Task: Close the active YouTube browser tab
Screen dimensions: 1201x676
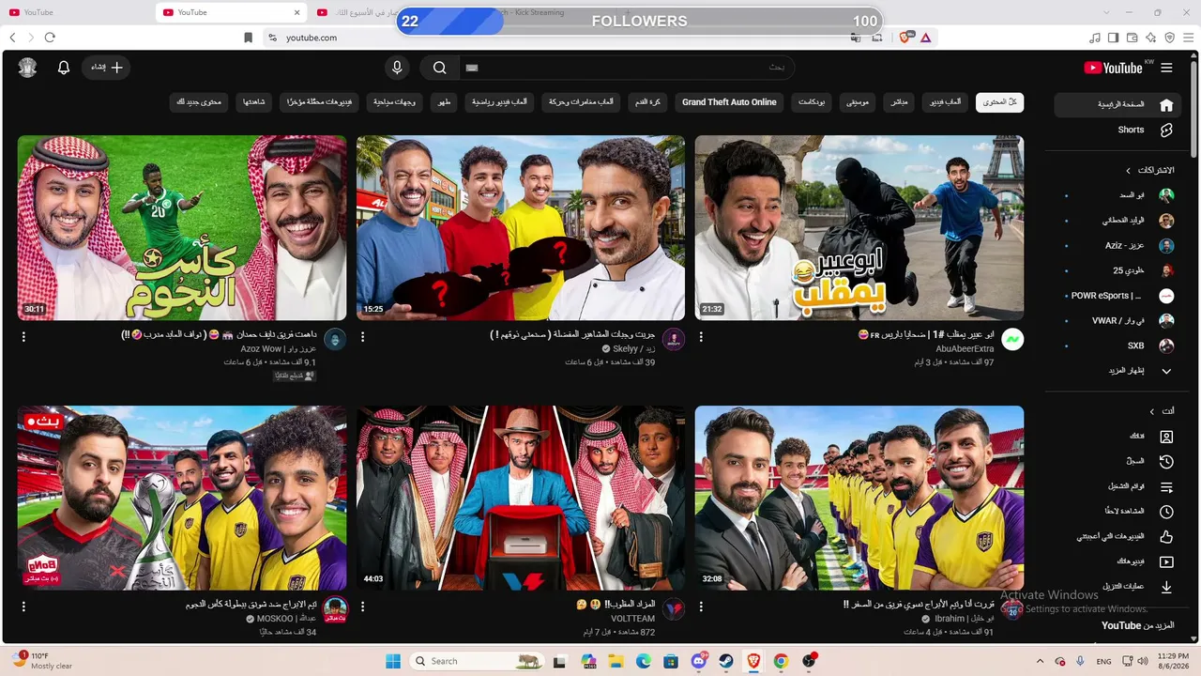Action: pos(298,12)
